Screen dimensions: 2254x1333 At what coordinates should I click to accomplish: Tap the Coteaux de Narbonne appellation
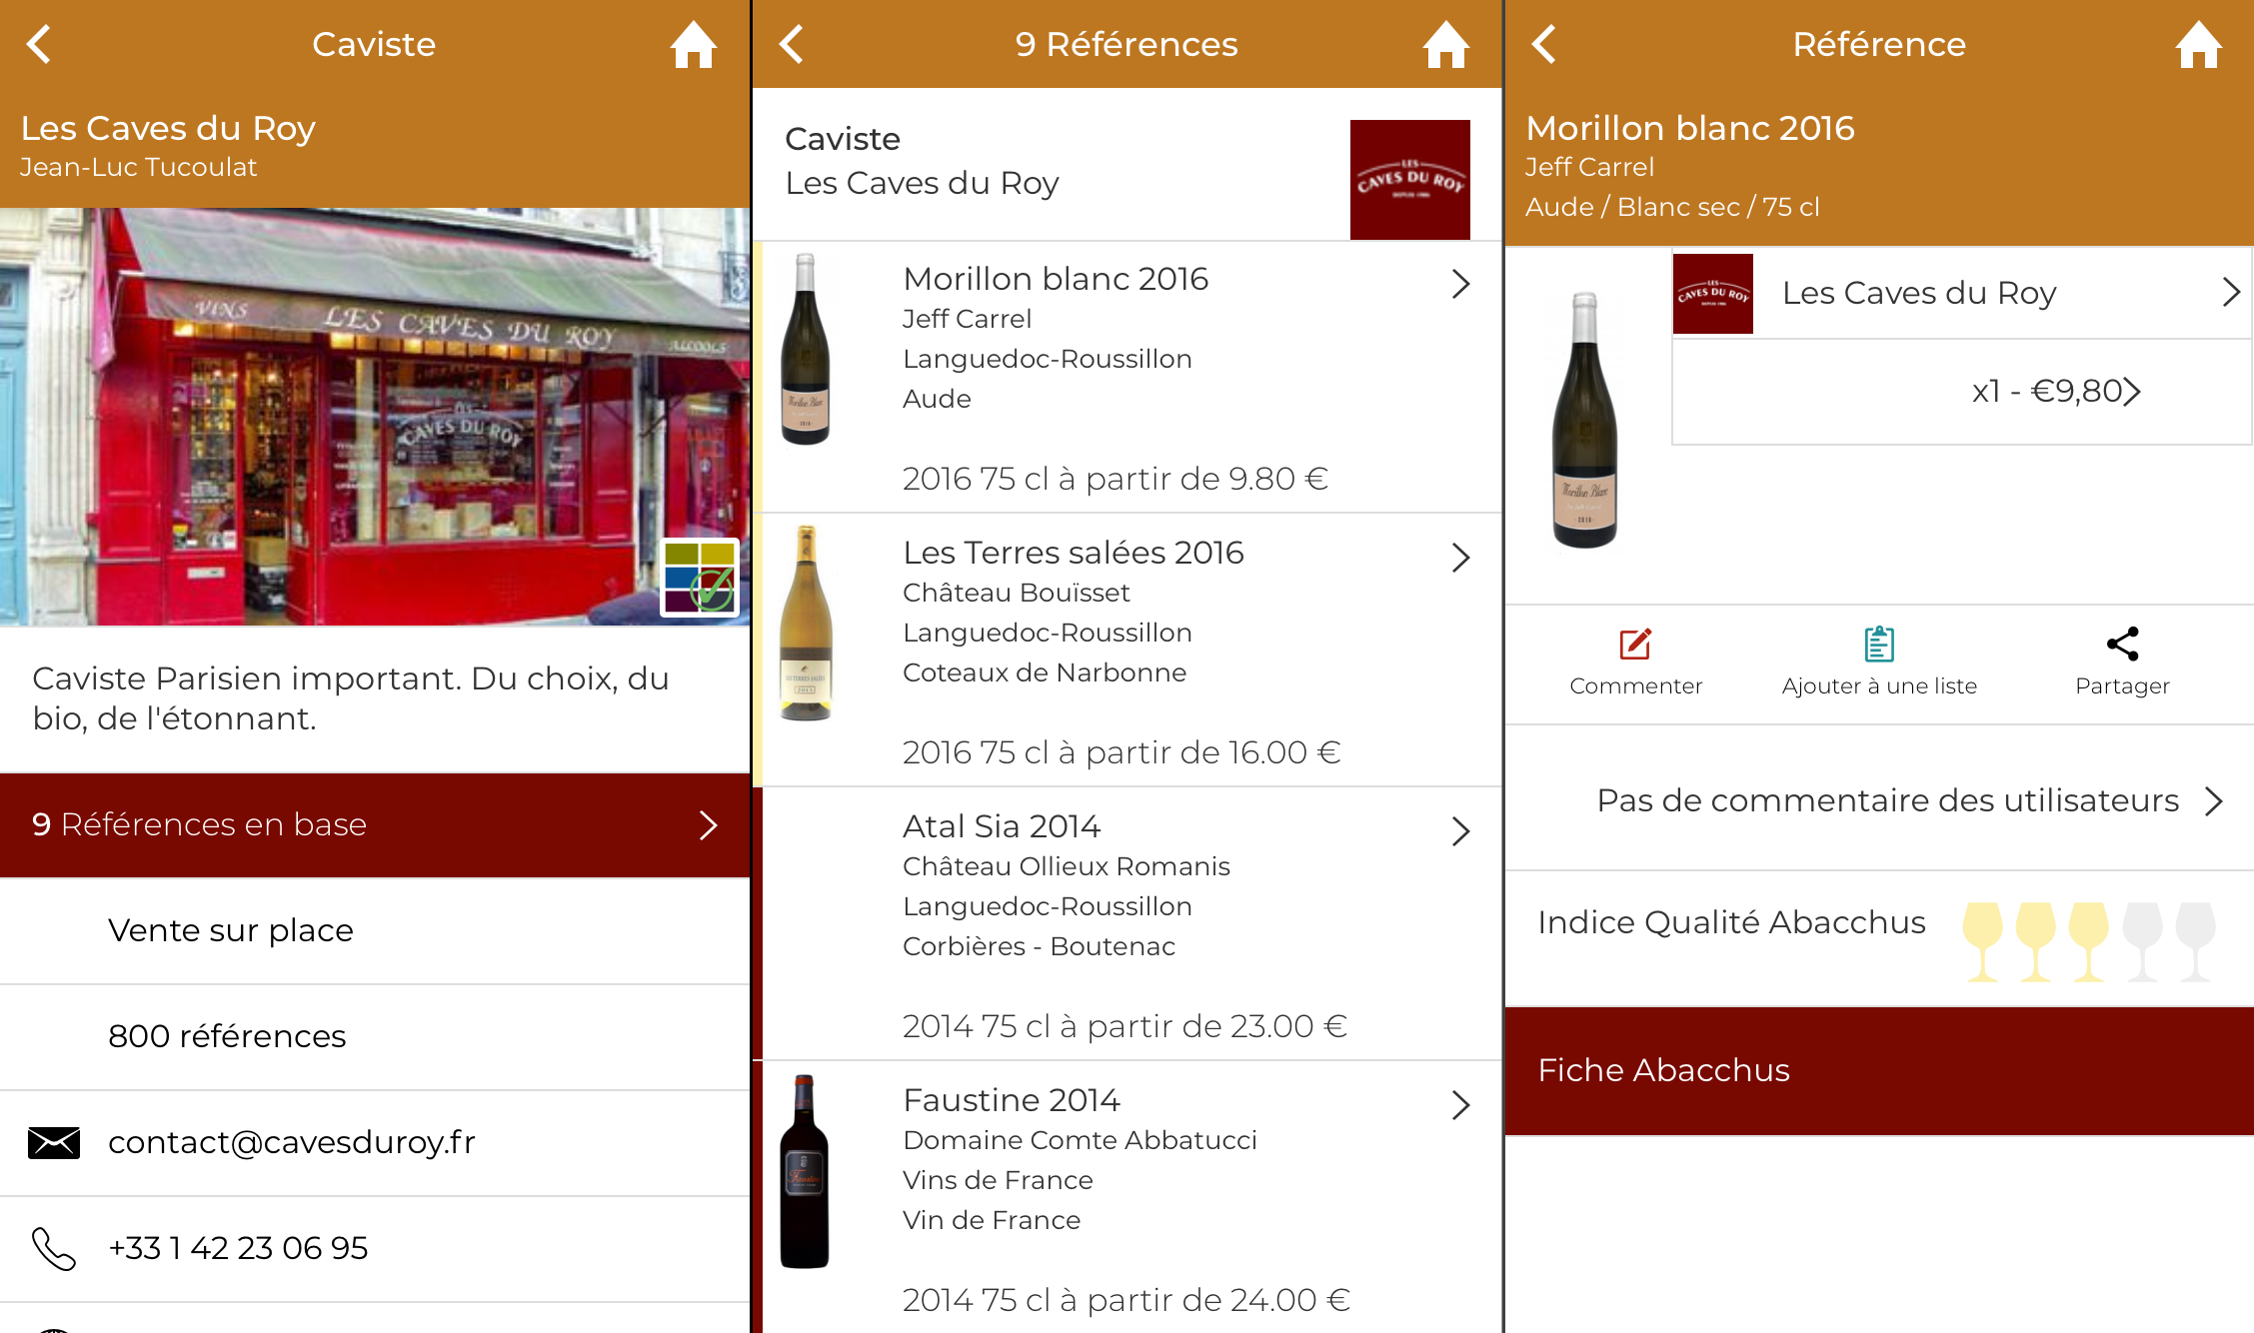(1045, 672)
